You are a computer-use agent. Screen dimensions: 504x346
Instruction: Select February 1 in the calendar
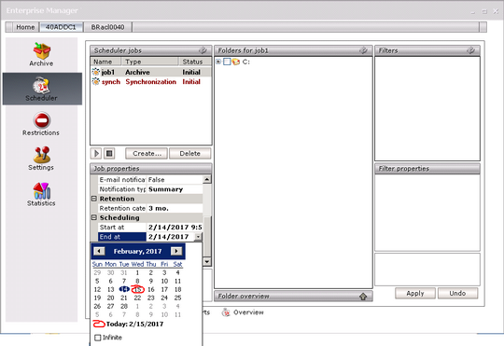pyautogui.click(x=137, y=272)
